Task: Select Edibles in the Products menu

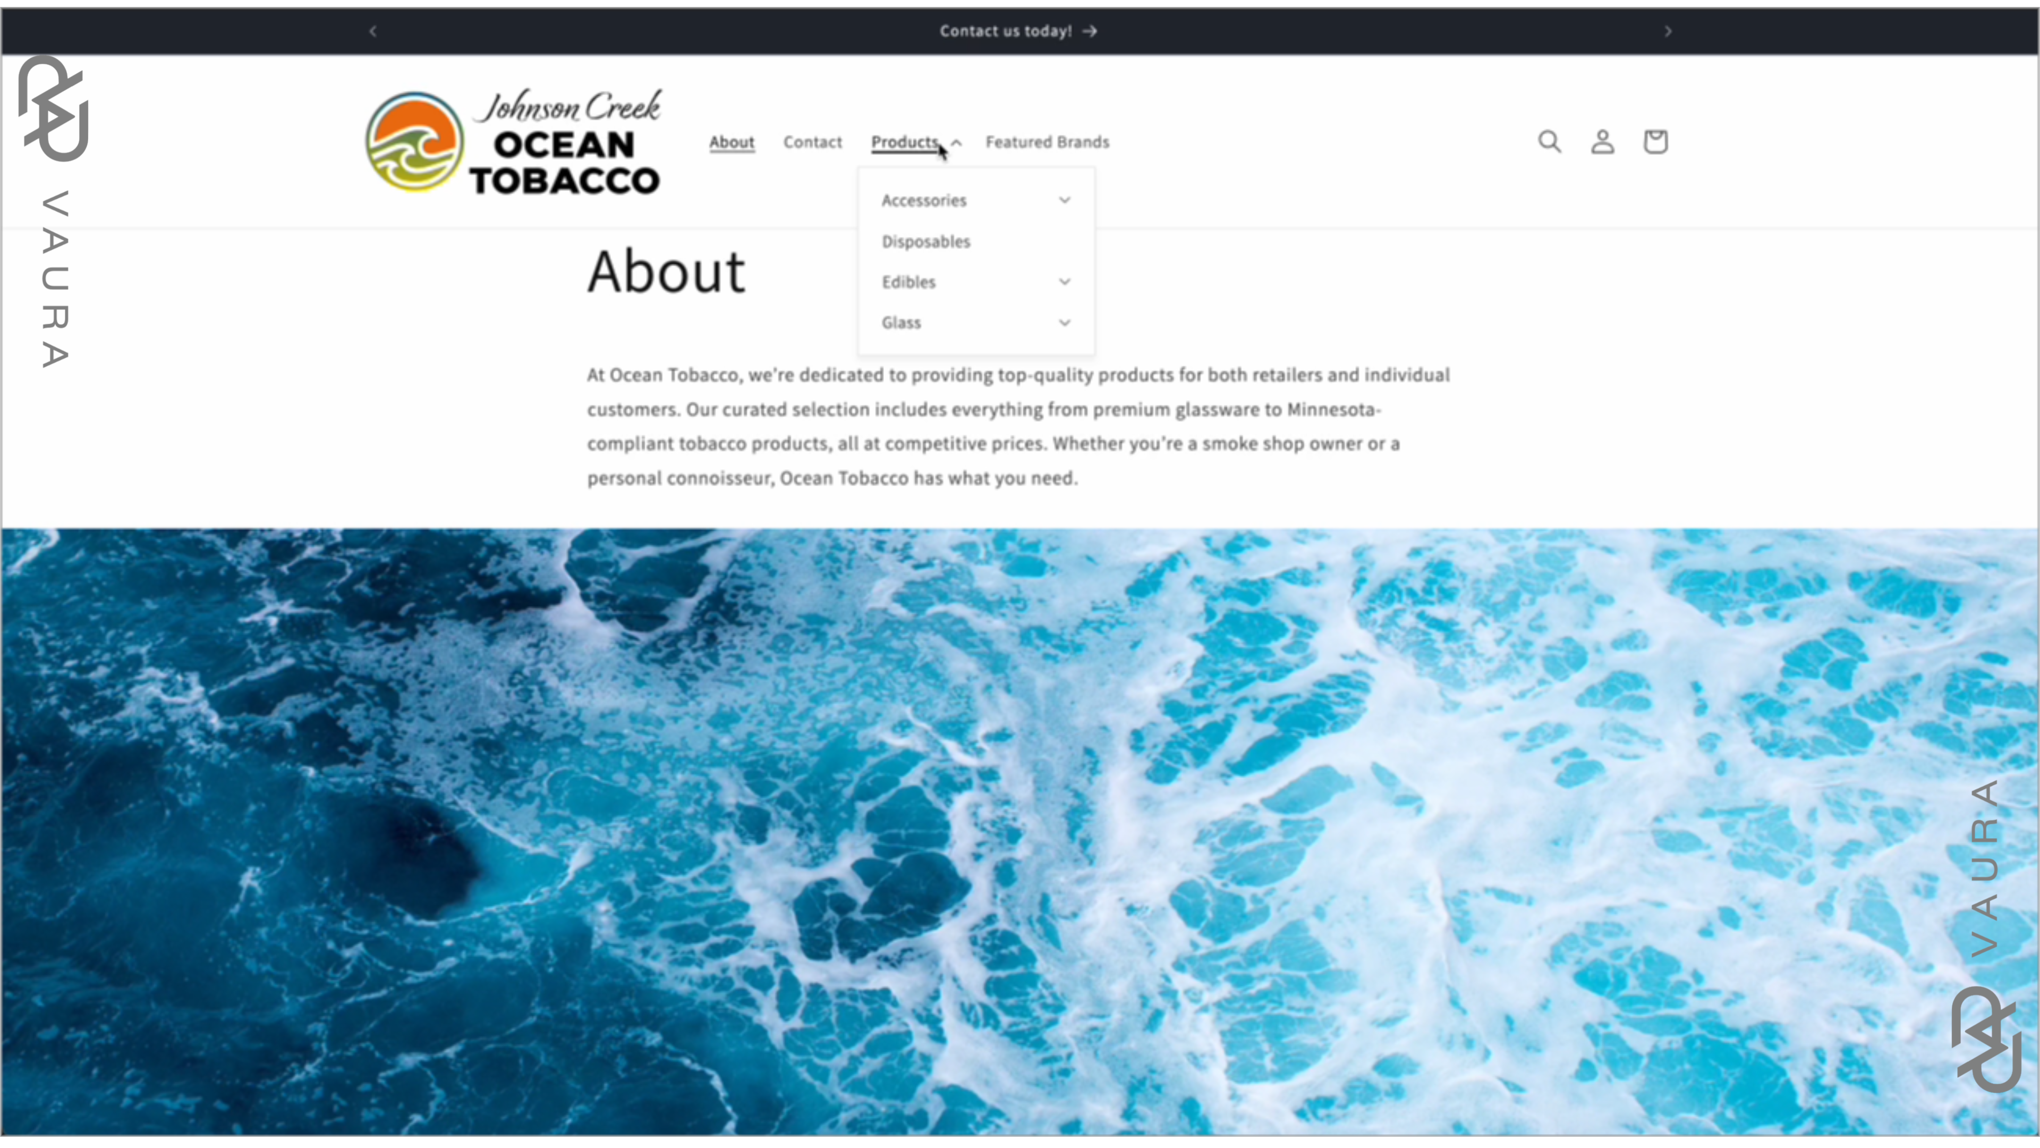Action: (x=908, y=282)
